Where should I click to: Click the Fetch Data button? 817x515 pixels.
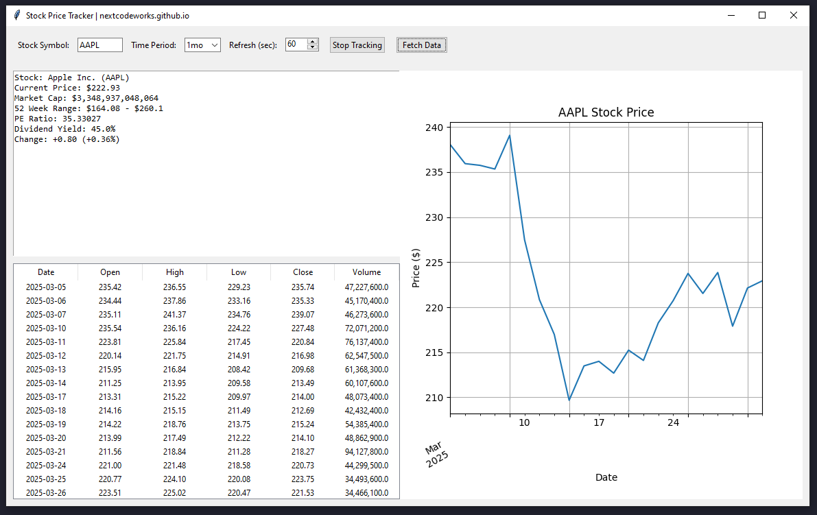pos(421,45)
